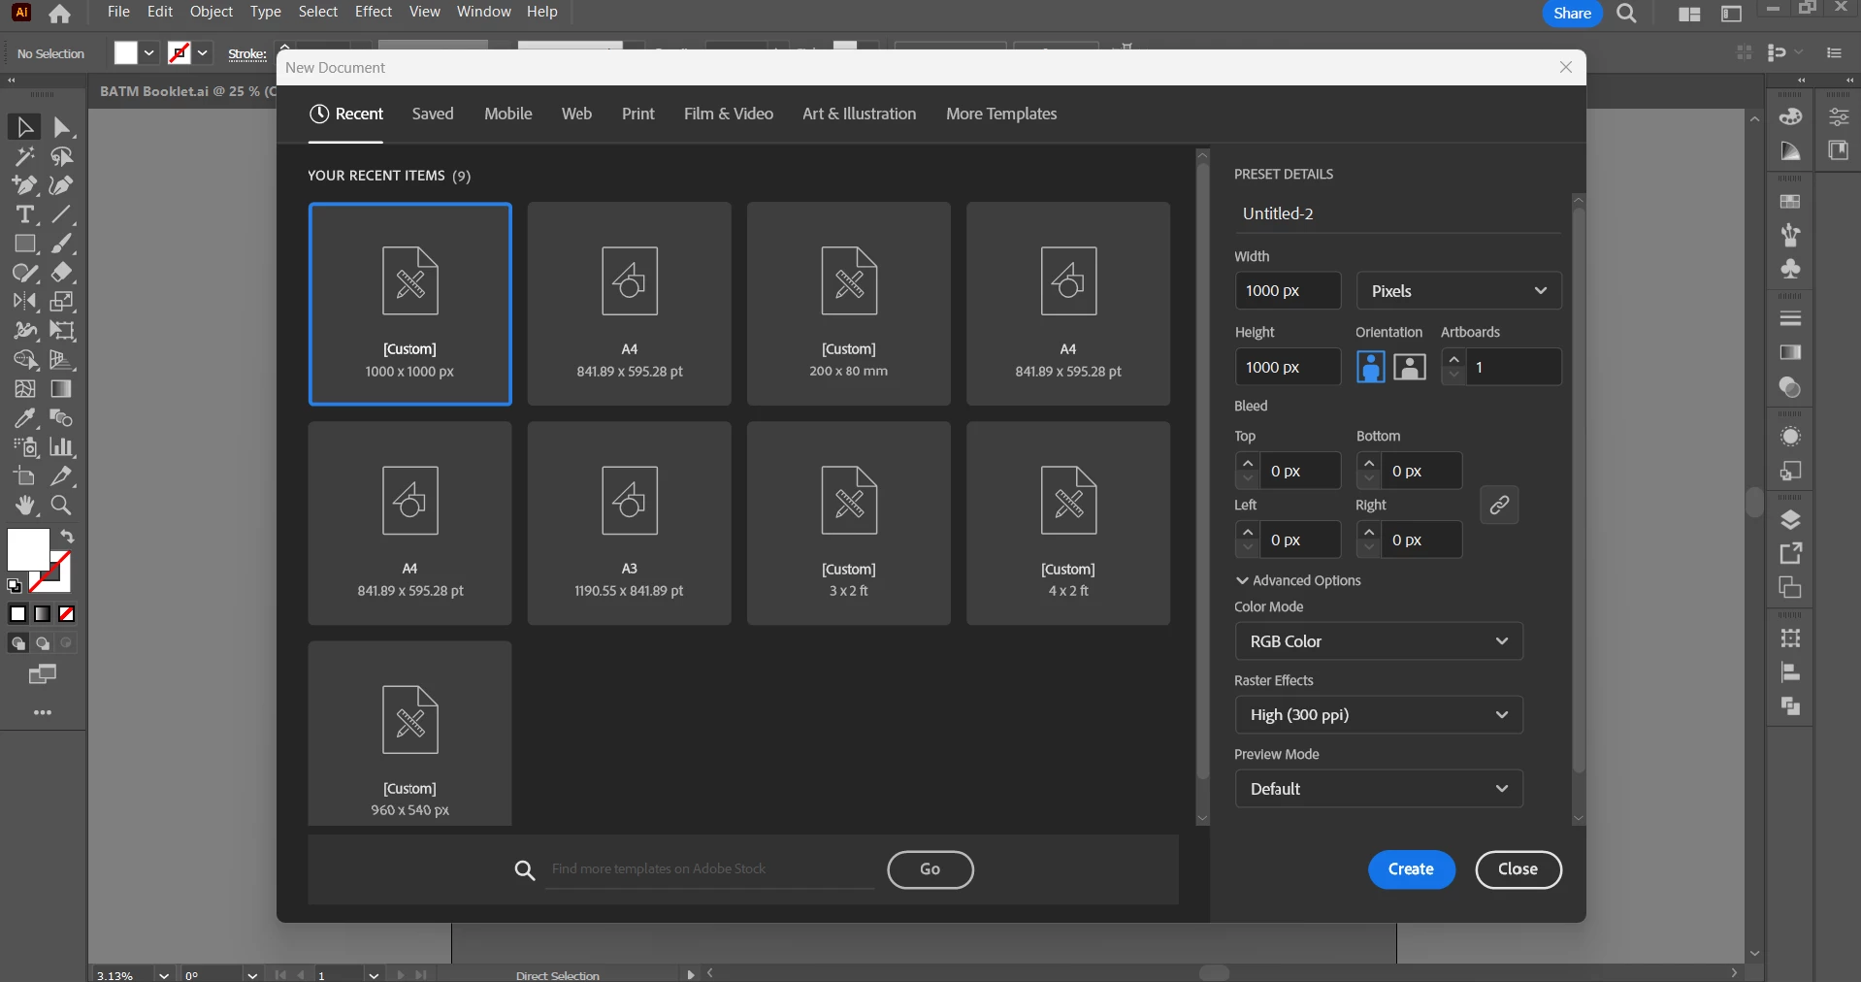Switch to the Mobile tab
The height and width of the screenshot is (982, 1861).
tap(508, 114)
